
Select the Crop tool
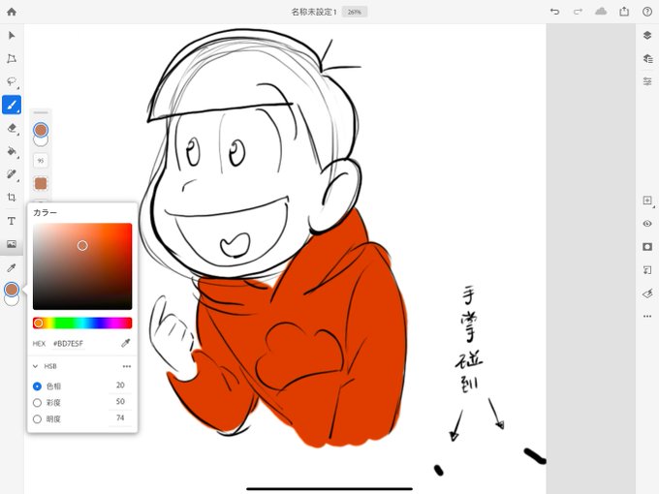tap(12, 197)
